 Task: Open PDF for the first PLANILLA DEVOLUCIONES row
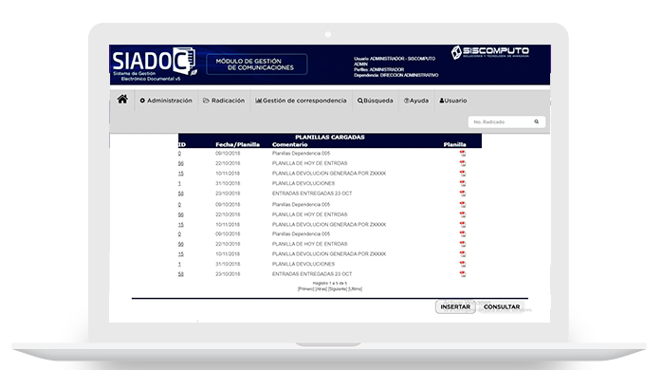(x=463, y=183)
